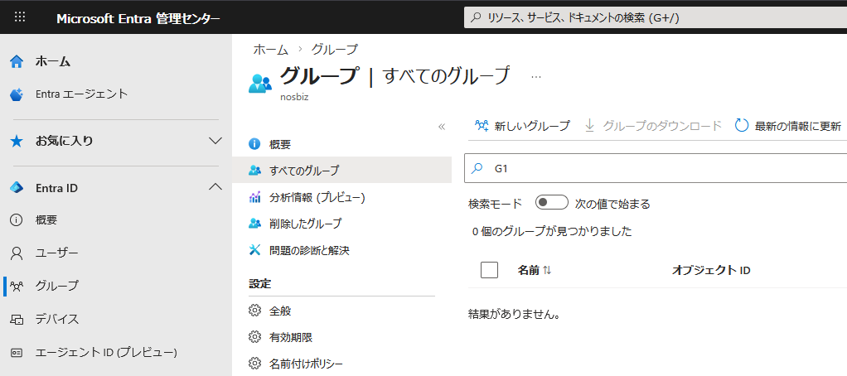The height and width of the screenshot is (376, 847).
Task: Collapse the Entra ID section chevron
Action: [215, 187]
